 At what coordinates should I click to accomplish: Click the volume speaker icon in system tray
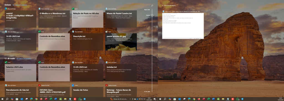pos(144,99)
